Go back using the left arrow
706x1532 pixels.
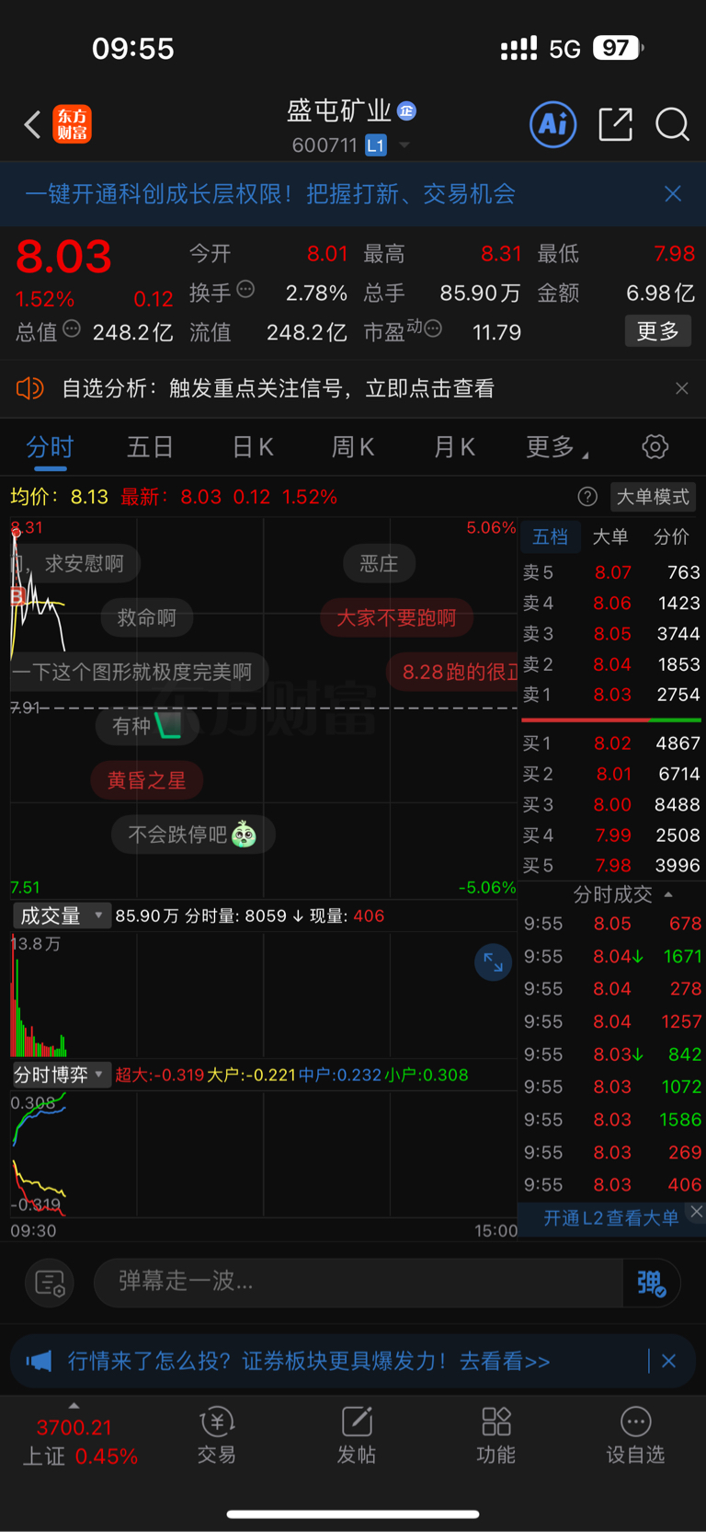32,124
